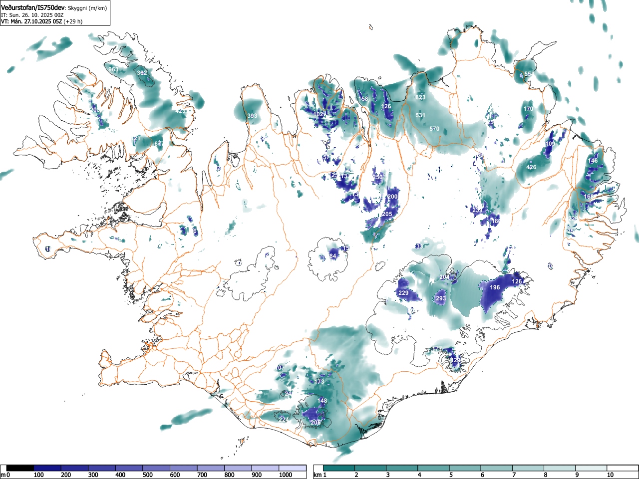Screen dimensions: 639x479
Task: Select the 800–900 m legend swatch
Action: coord(239,468)
